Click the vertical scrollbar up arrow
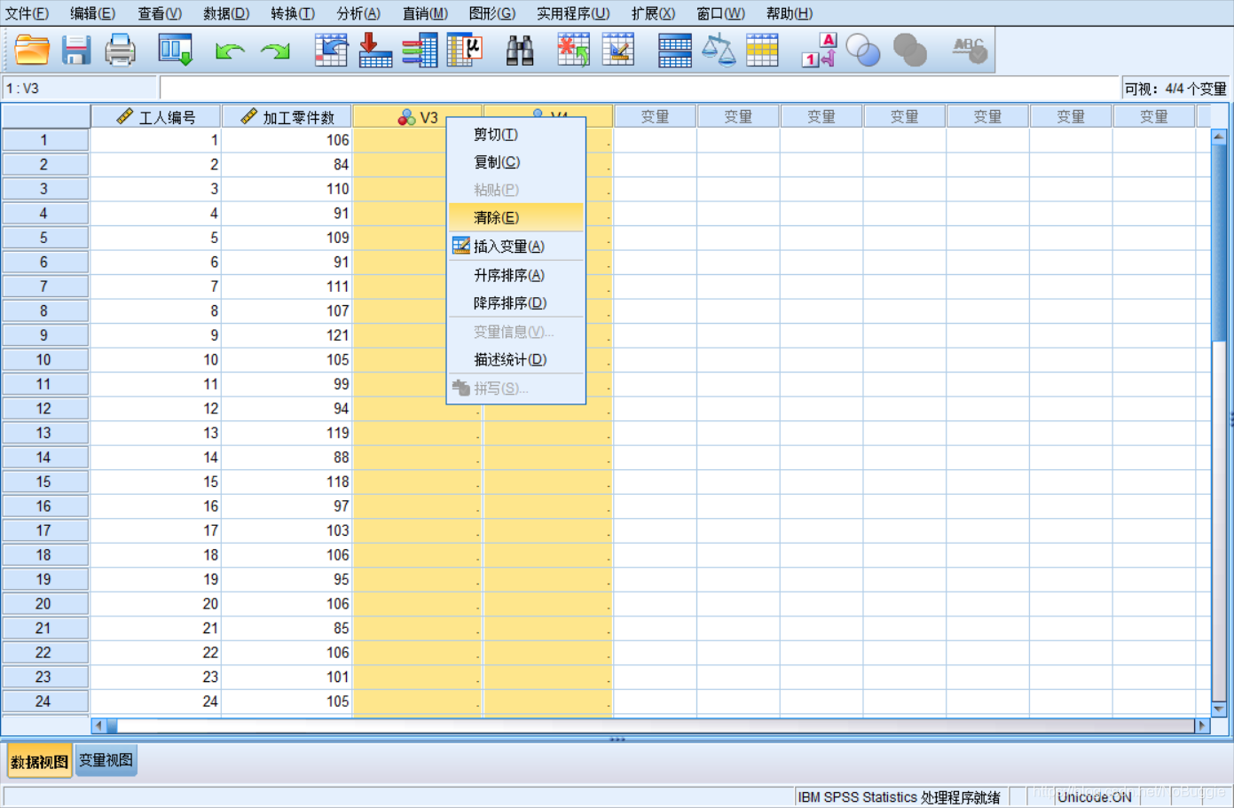 tap(1219, 137)
